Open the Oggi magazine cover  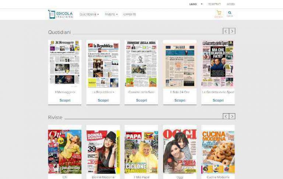click(x=180, y=151)
